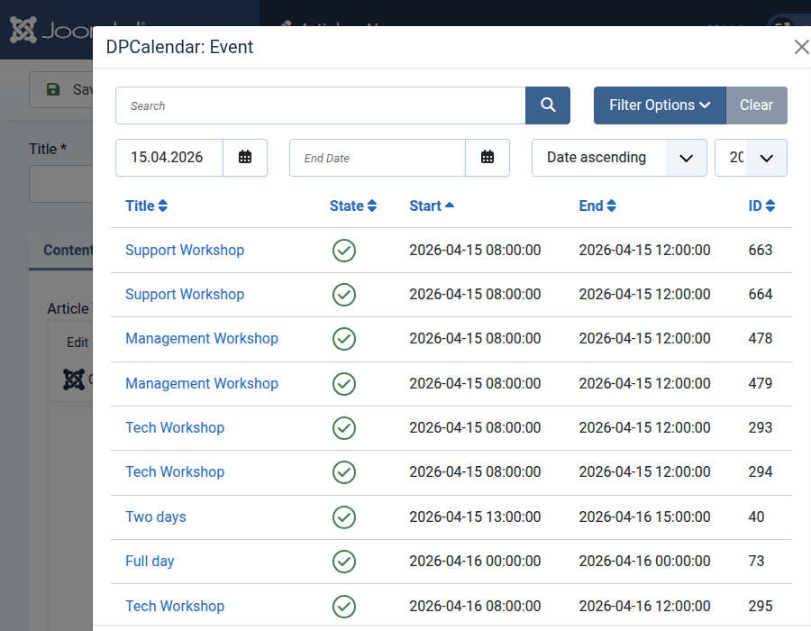
Task: Sort events by Start column
Action: [431, 206]
